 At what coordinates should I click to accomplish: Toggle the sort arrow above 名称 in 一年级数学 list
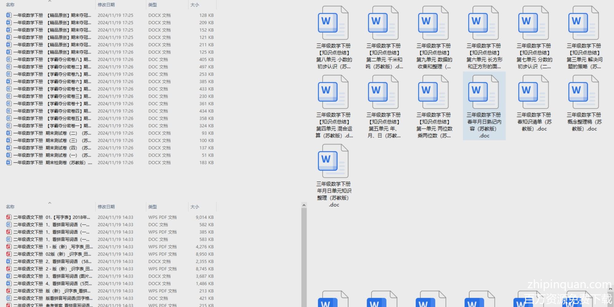pyautogui.click(x=50, y=1)
